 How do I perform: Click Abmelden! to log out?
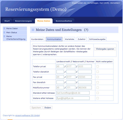click(x=115, y=3)
